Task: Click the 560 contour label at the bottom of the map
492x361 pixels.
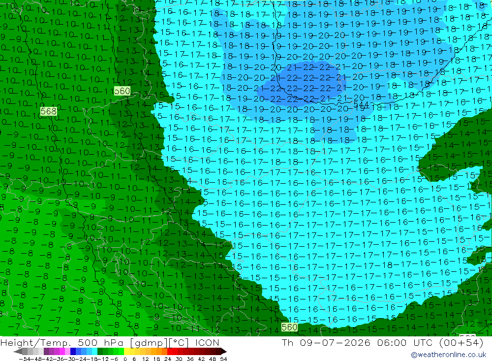Action: (x=289, y=327)
